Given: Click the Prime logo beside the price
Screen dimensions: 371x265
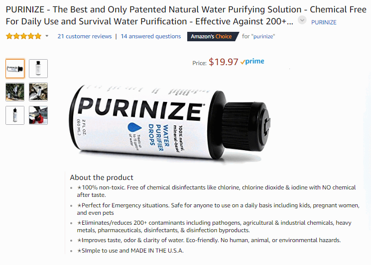Looking at the screenshot, I should pos(252,62).
